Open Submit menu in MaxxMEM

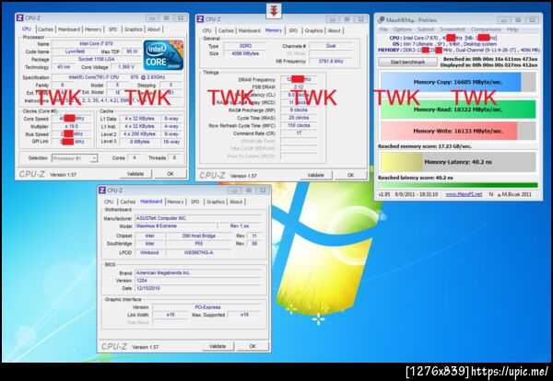coord(426,29)
